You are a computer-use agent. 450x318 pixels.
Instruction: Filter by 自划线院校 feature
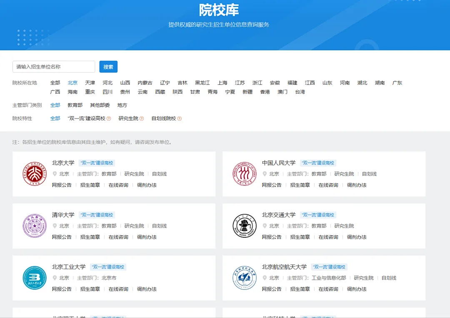164,118
